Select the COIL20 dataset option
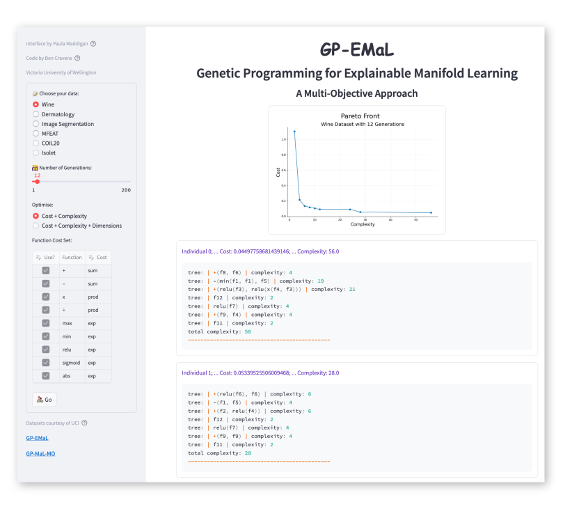572x509 pixels. coord(36,143)
